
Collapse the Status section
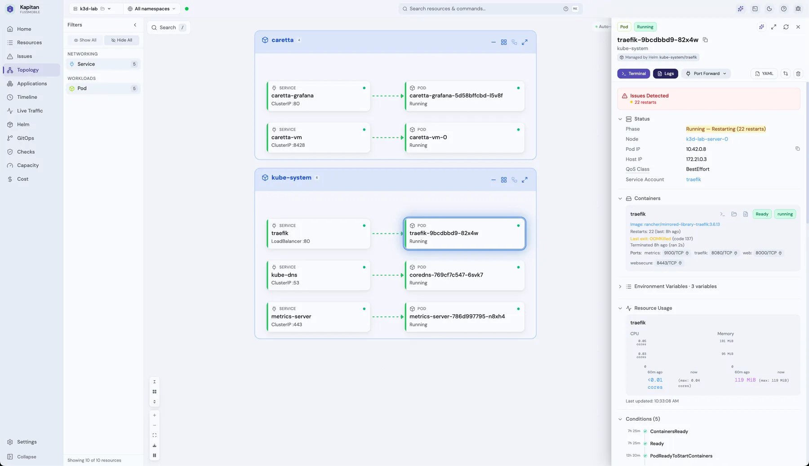[x=620, y=119]
